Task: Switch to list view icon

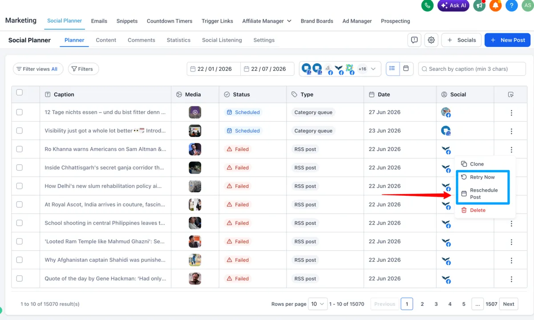Action: [x=392, y=69]
